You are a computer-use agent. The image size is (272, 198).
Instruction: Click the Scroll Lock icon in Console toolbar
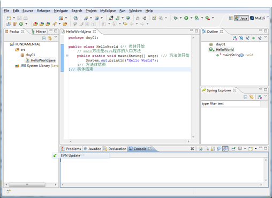tap(213, 149)
